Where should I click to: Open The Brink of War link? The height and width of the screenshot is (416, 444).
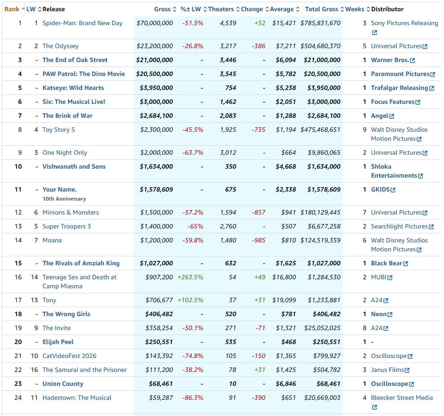(x=67, y=116)
